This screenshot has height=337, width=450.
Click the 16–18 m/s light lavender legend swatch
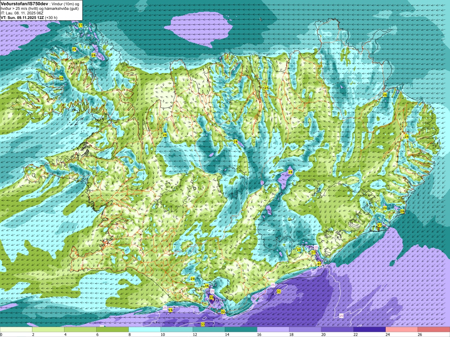273,330
